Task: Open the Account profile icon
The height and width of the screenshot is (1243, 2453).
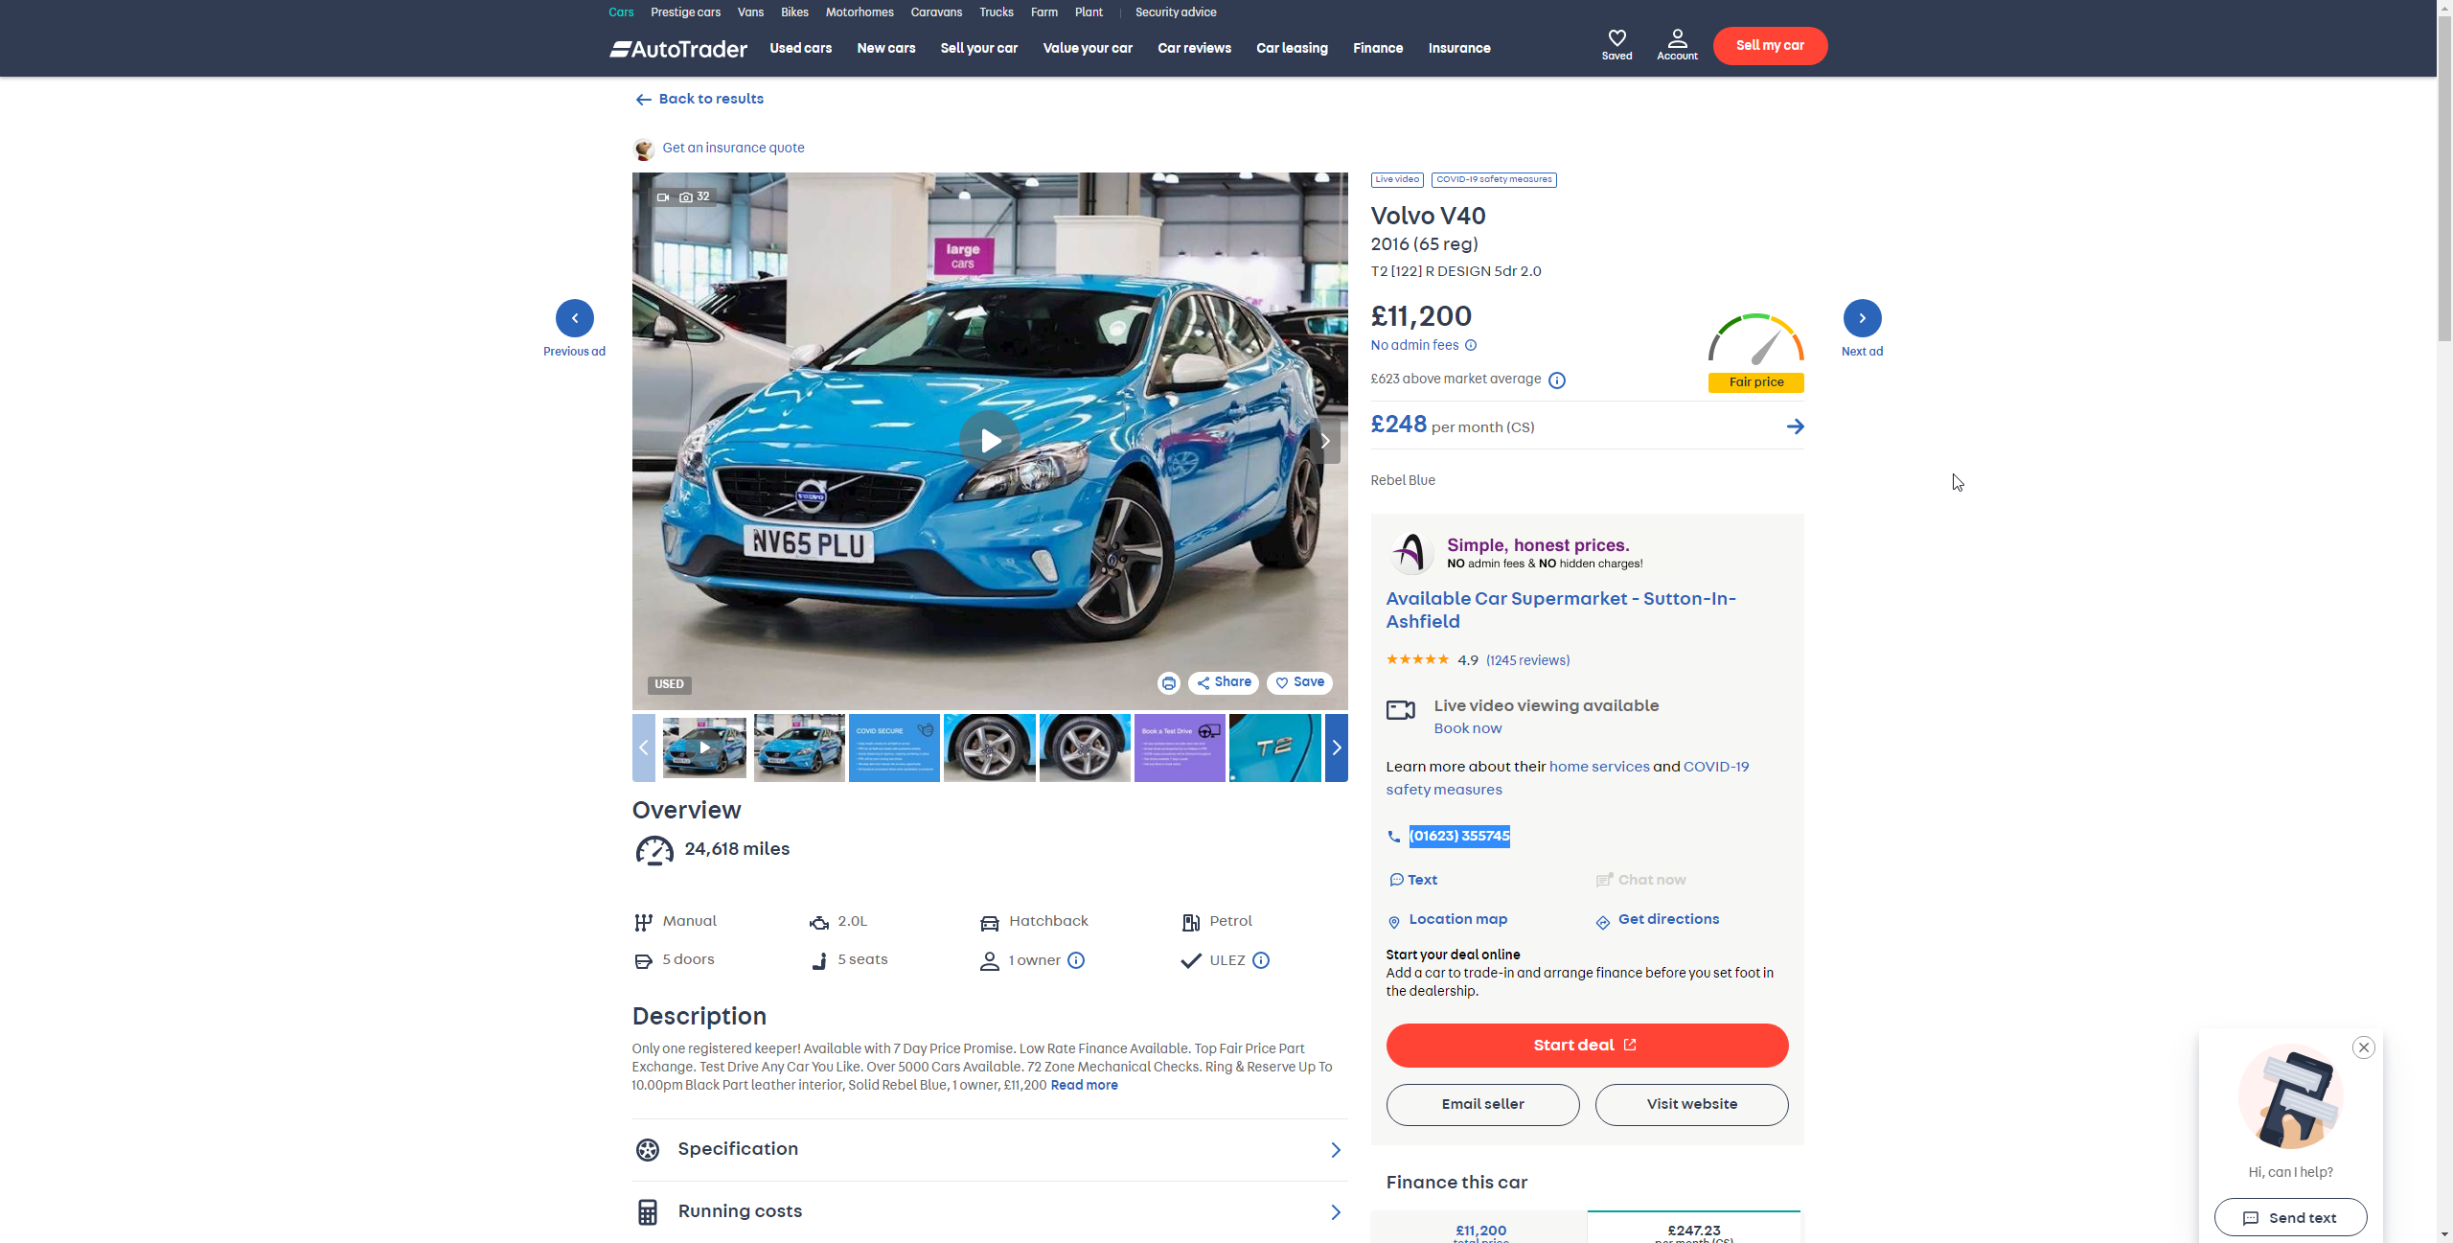Action: point(1677,44)
